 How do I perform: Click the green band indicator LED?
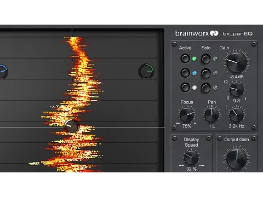pyautogui.click(x=195, y=59)
